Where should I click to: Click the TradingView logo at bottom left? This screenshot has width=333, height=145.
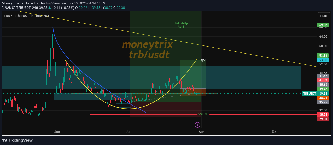tap(17, 140)
